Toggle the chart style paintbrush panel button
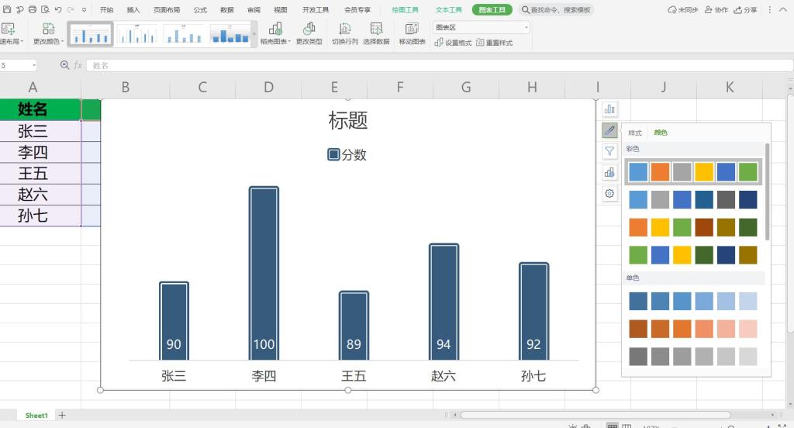The width and height of the screenshot is (794, 428). (x=609, y=130)
